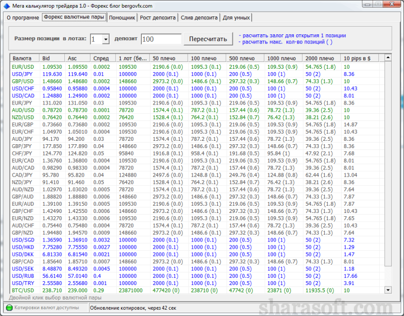The image size is (404, 316).
Task: Select the USD/SGD row
Action: 197,240
